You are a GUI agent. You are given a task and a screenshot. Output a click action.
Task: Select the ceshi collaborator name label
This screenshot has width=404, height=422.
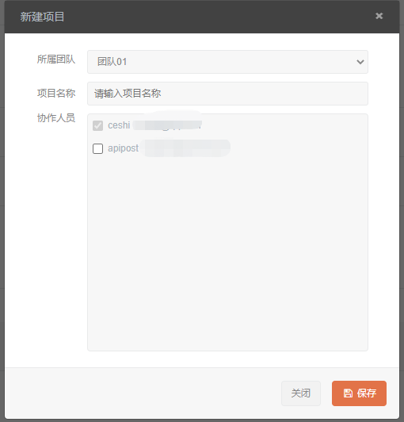click(x=119, y=125)
